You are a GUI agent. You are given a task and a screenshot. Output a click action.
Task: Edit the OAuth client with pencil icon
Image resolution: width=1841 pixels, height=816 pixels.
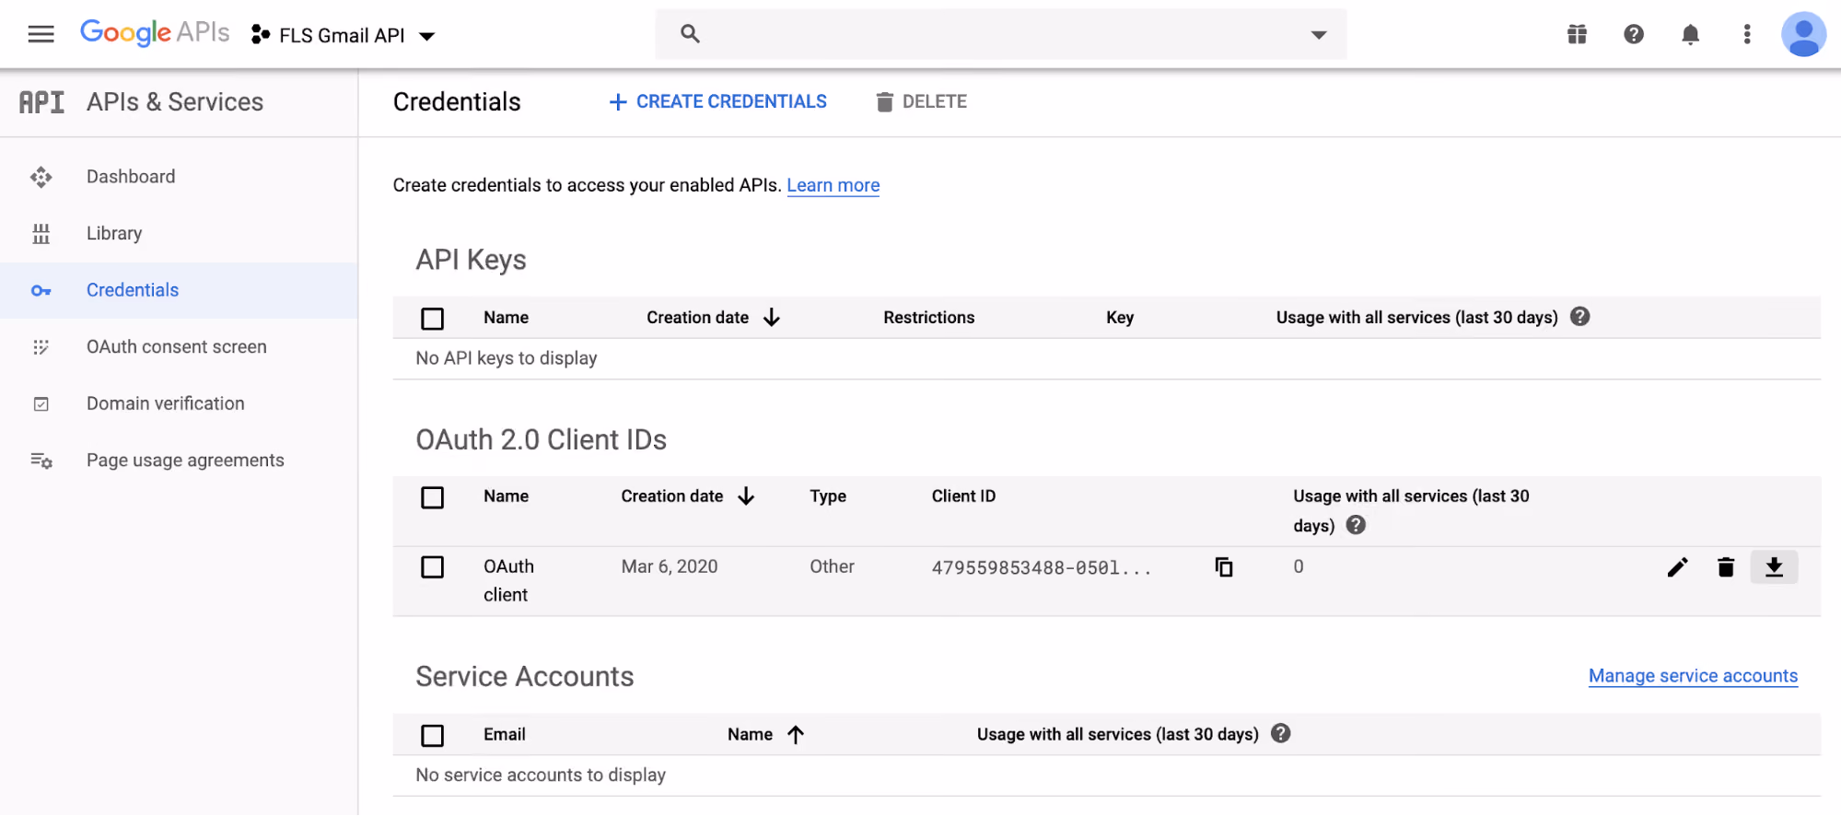1677,567
